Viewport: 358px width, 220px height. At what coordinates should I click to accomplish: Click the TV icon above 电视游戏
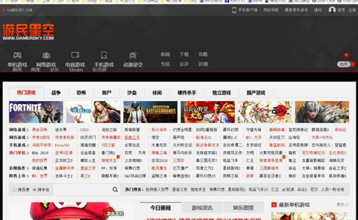75,55
